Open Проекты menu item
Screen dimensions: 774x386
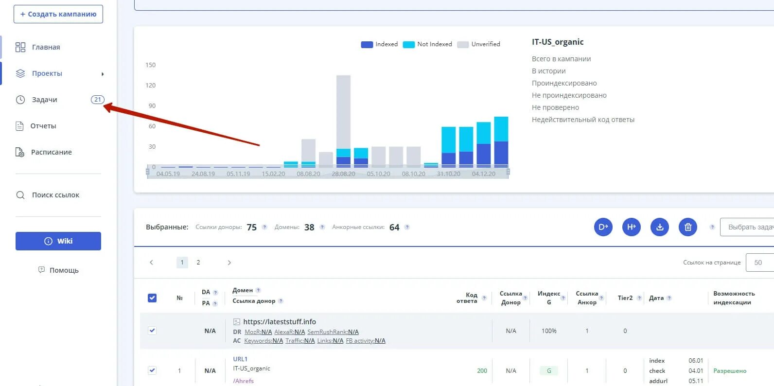47,73
